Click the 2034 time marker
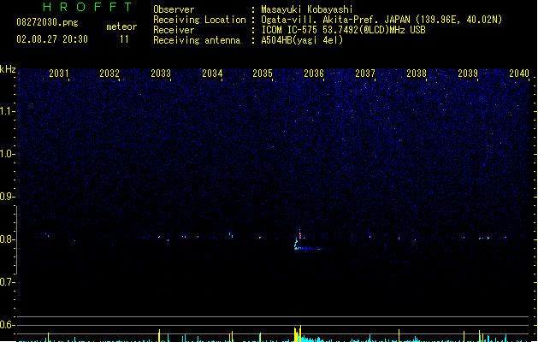 [212, 74]
